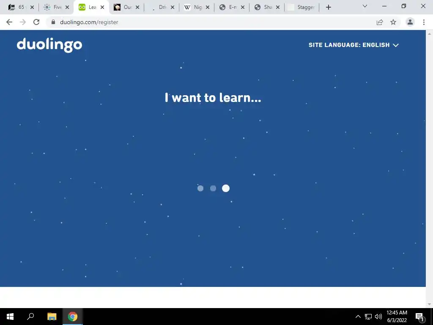Open the tab search chevron
The image size is (433, 325).
[365, 6]
